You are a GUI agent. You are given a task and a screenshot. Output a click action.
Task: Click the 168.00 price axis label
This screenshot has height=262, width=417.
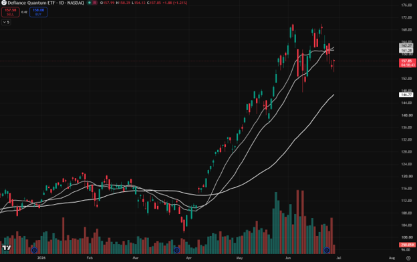[x=406, y=30]
